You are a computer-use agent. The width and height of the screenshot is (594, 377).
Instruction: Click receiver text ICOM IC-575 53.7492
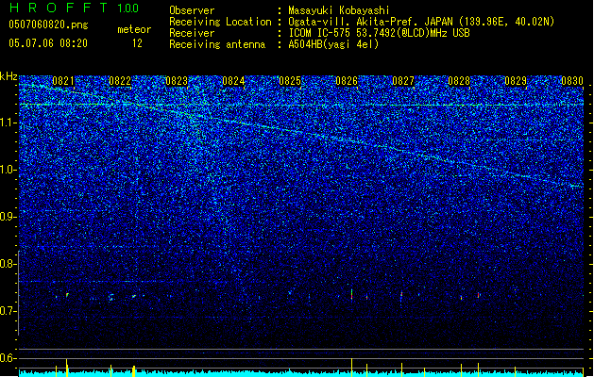click(379, 33)
